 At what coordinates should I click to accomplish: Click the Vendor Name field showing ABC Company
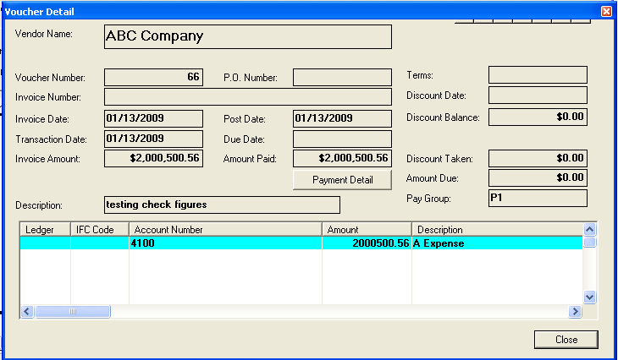click(247, 36)
